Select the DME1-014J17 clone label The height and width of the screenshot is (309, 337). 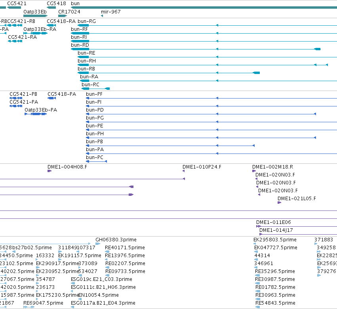click(276, 230)
